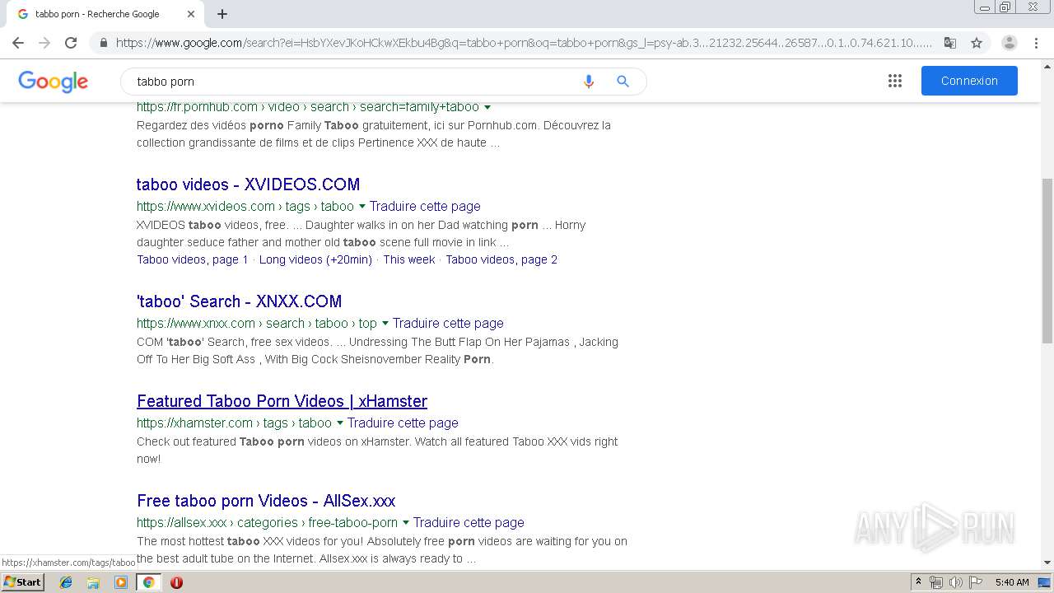Open the AllSex.xxx result title
The width and height of the screenshot is (1054, 593).
[x=266, y=501]
